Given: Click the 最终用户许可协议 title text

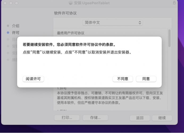Looking at the screenshot, I should 70,33.
